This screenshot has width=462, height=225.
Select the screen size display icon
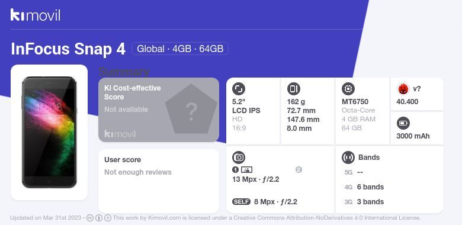[239, 89]
